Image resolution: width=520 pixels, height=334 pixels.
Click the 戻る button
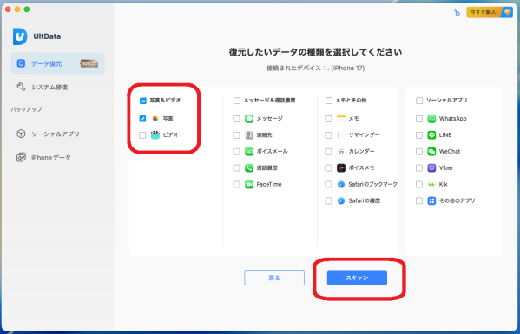(x=274, y=278)
